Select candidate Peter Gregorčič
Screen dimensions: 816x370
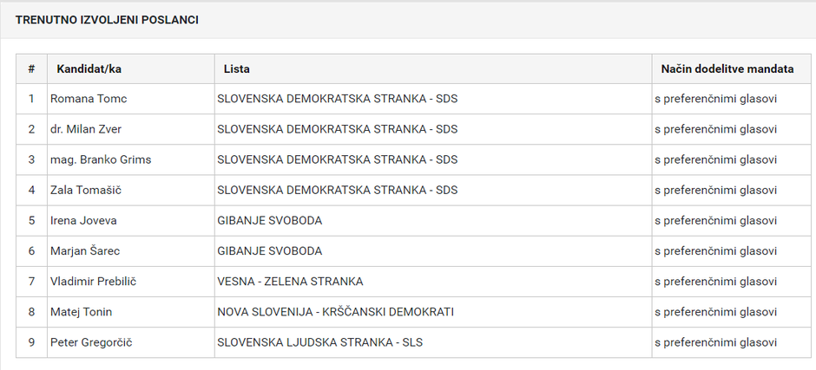[x=91, y=342]
